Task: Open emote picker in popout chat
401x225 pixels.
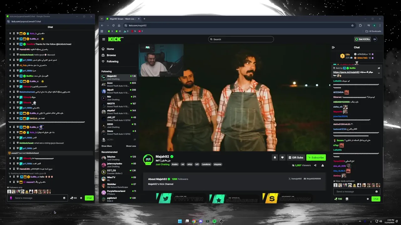Action: [64, 198]
